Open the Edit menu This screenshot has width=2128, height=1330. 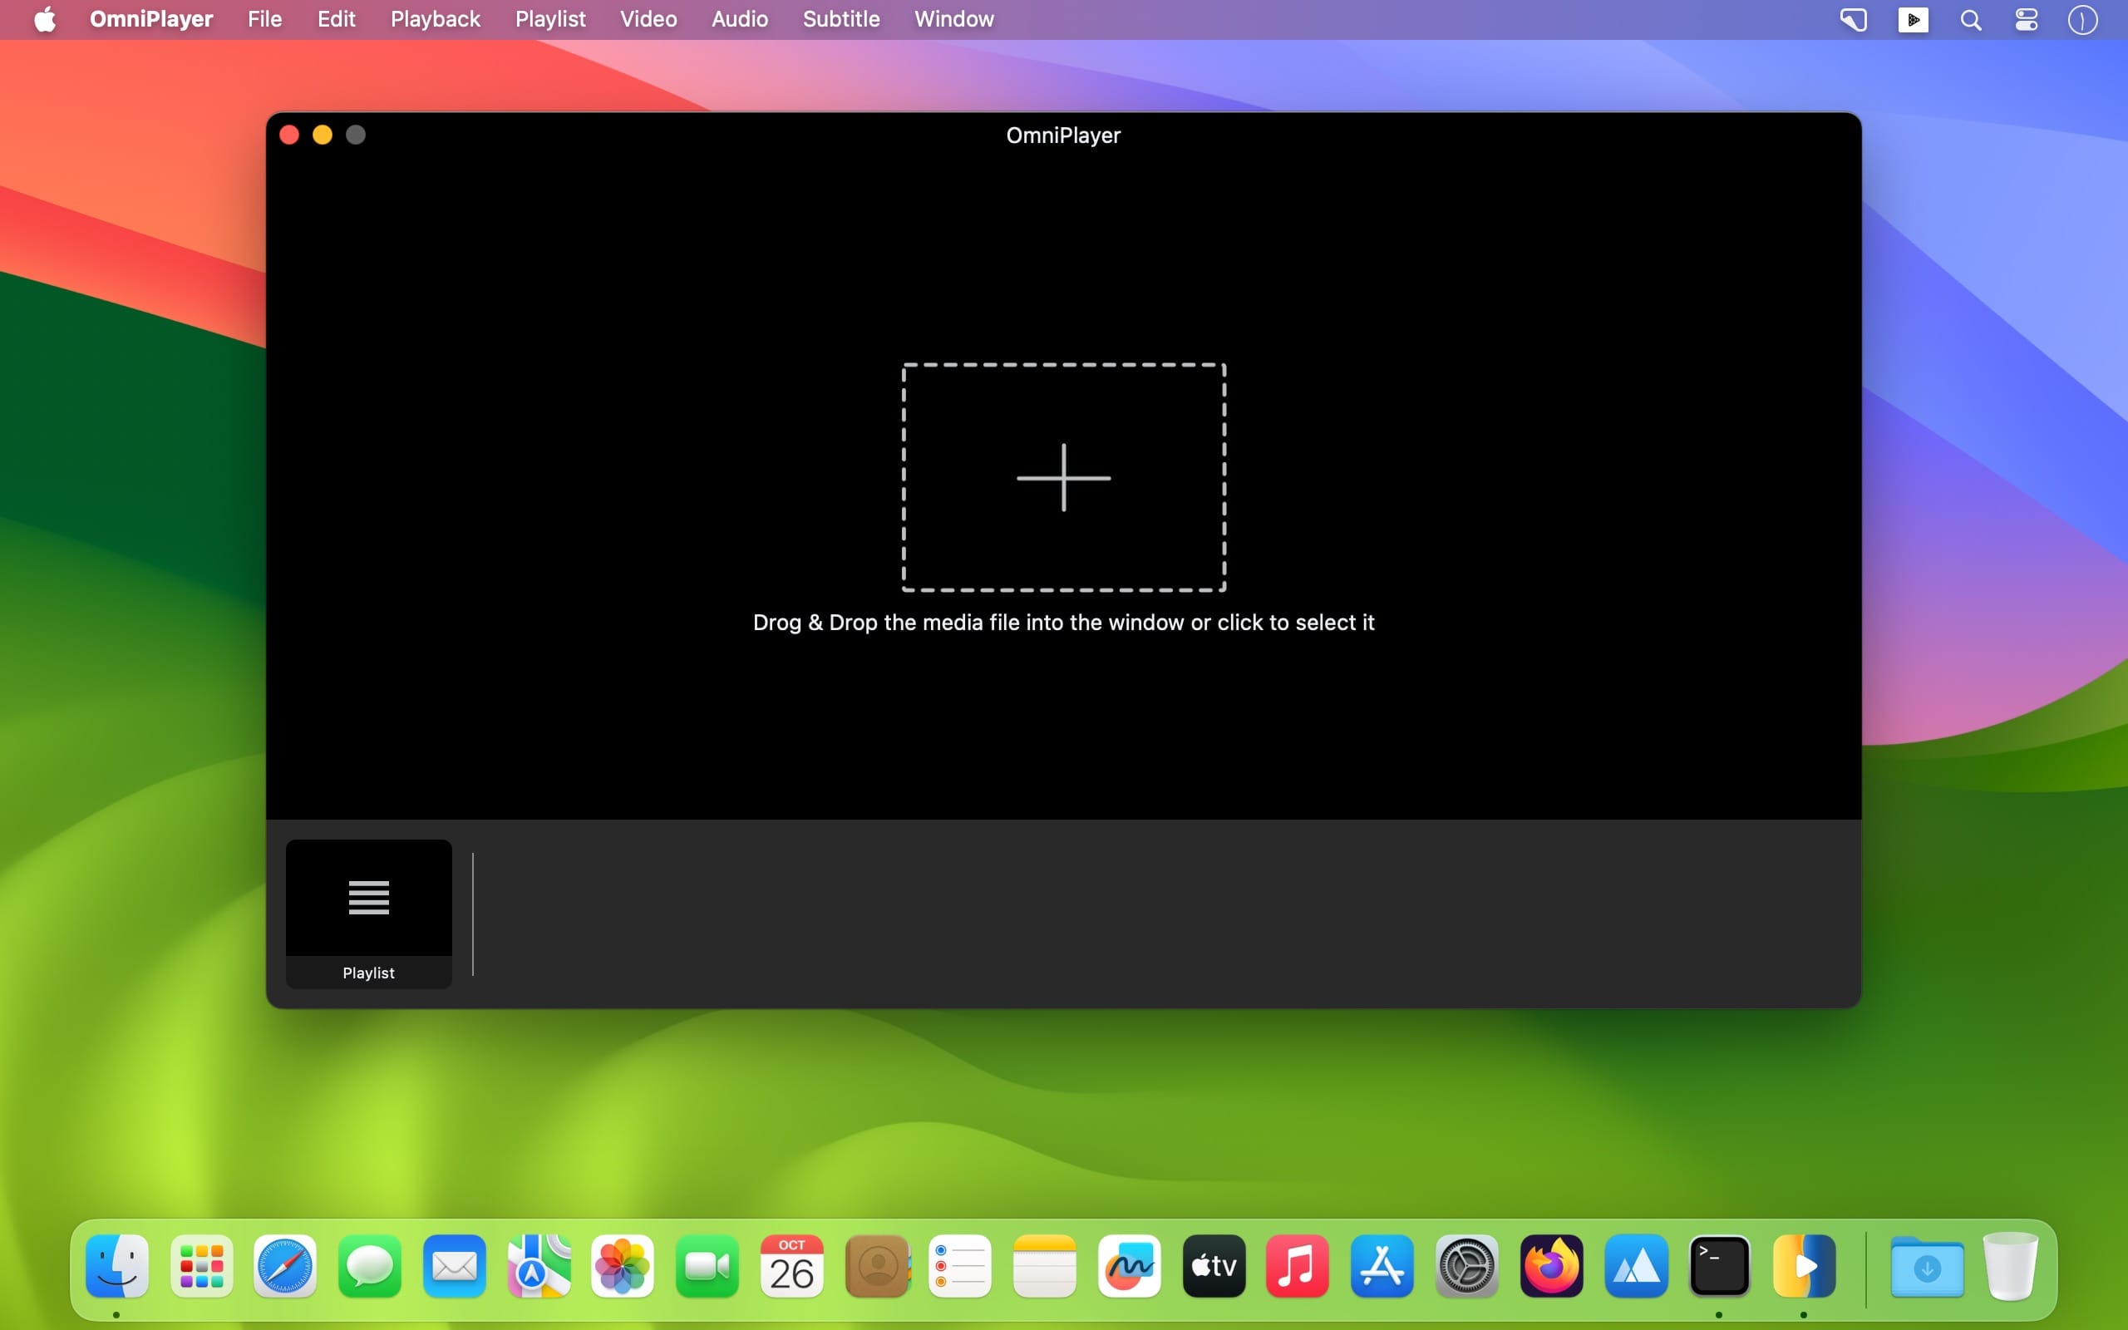coord(336,19)
